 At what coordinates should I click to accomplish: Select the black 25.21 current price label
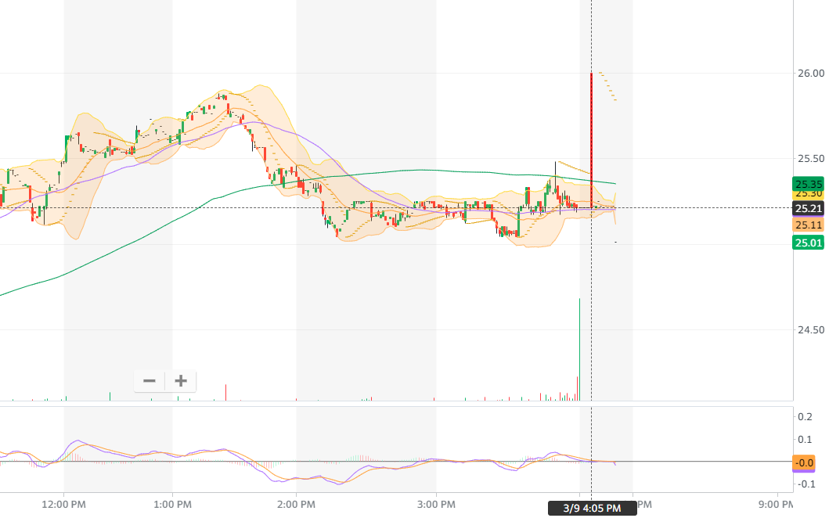pyautogui.click(x=809, y=208)
